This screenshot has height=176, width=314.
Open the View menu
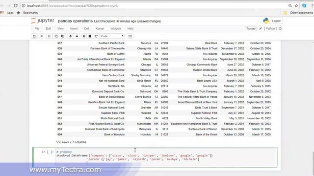tap(60, 28)
